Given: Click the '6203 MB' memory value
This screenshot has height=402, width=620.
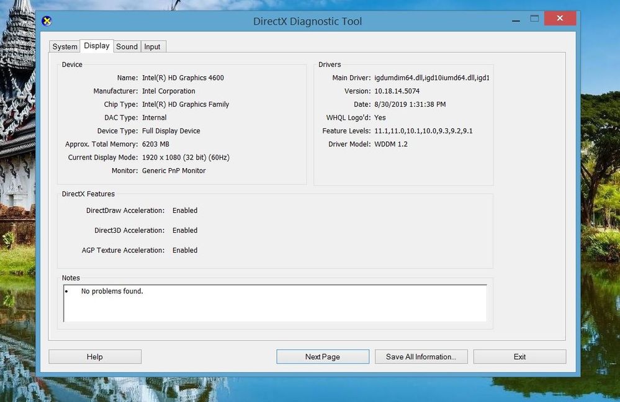Looking at the screenshot, I should [156, 145].
